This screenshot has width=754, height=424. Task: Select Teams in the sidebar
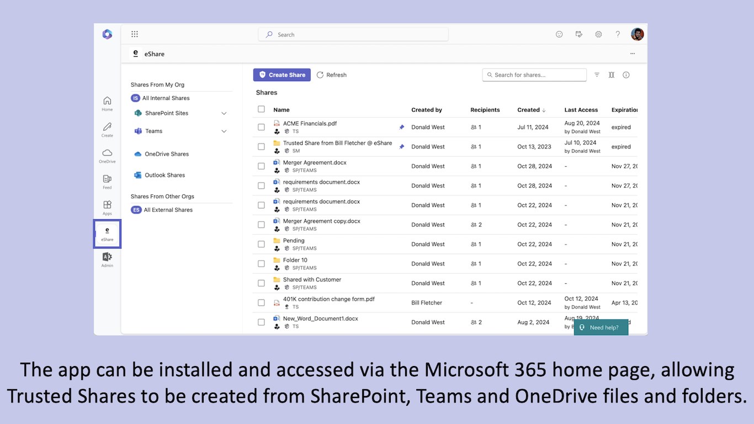148,131
